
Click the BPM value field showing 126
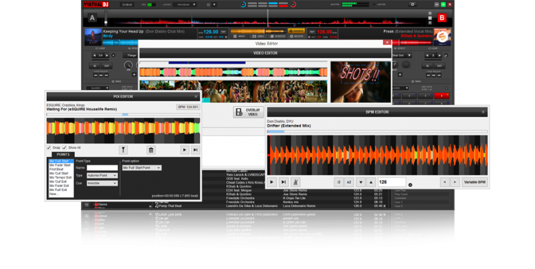tap(392, 182)
